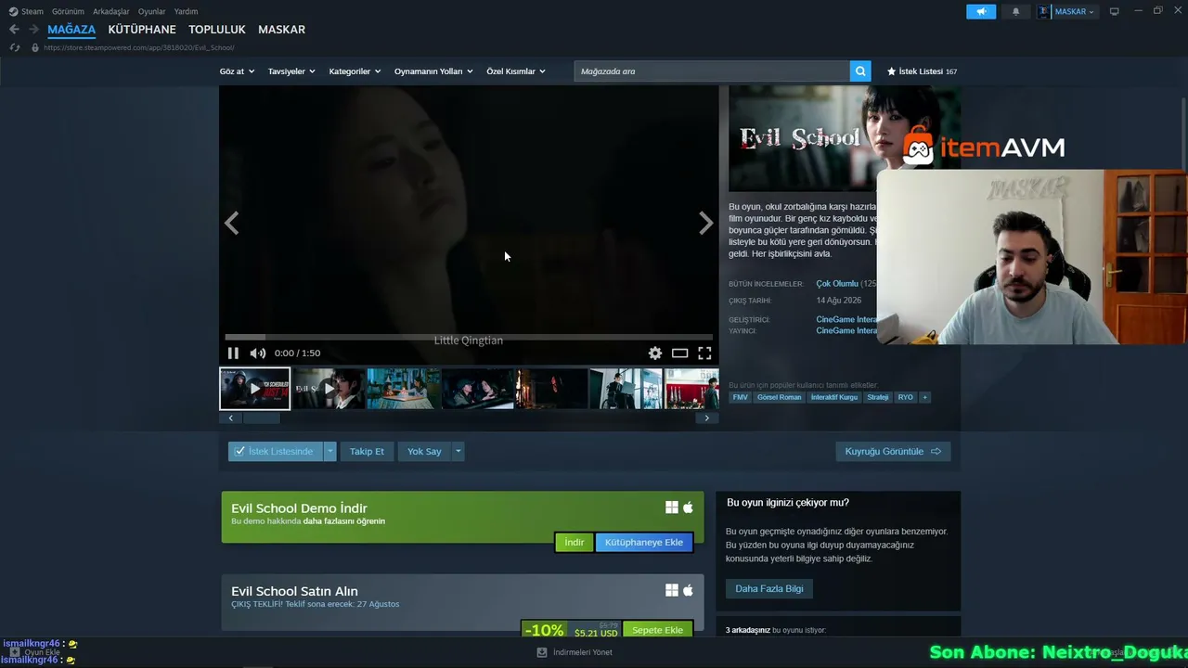The width and height of the screenshot is (1188, 668).
Task: Click the İndirmeleri Yönet link
Action: [x=582, y=652]
